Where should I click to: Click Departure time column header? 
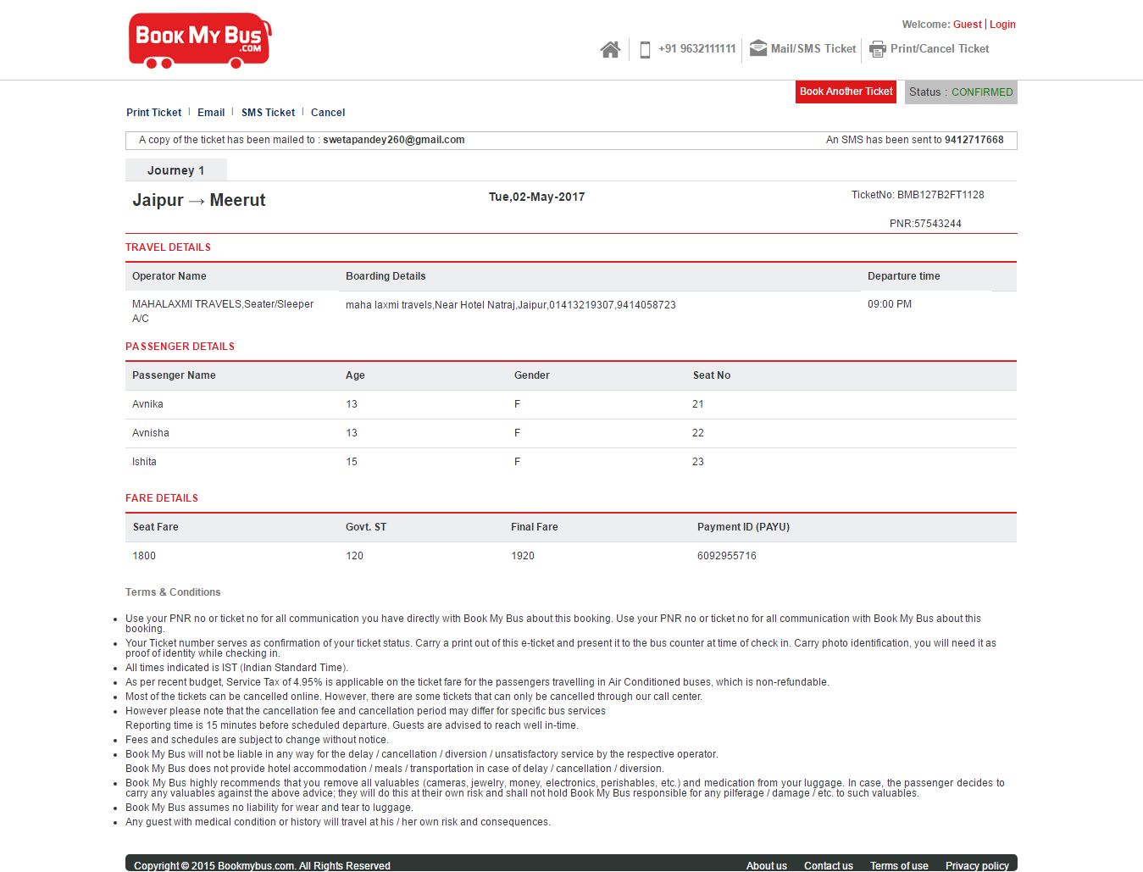(903, 276)
